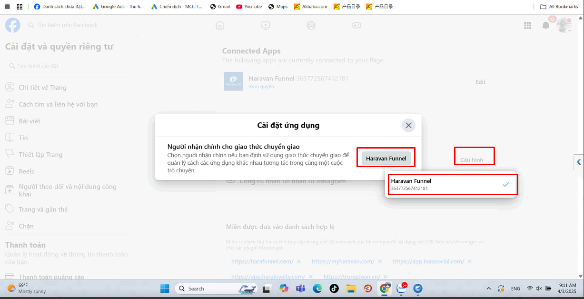Open the https://myharavan.com/ domain link
The image size is (584, 299).
[343, 261]
